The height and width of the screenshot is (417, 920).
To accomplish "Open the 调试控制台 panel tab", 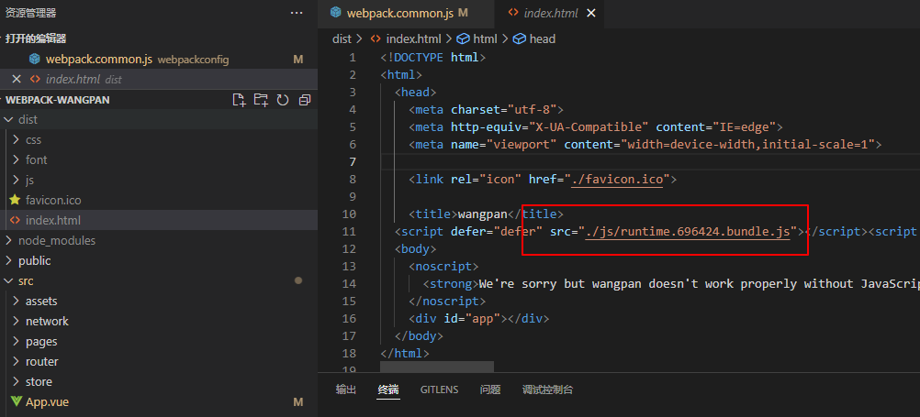I will [547, 390].
